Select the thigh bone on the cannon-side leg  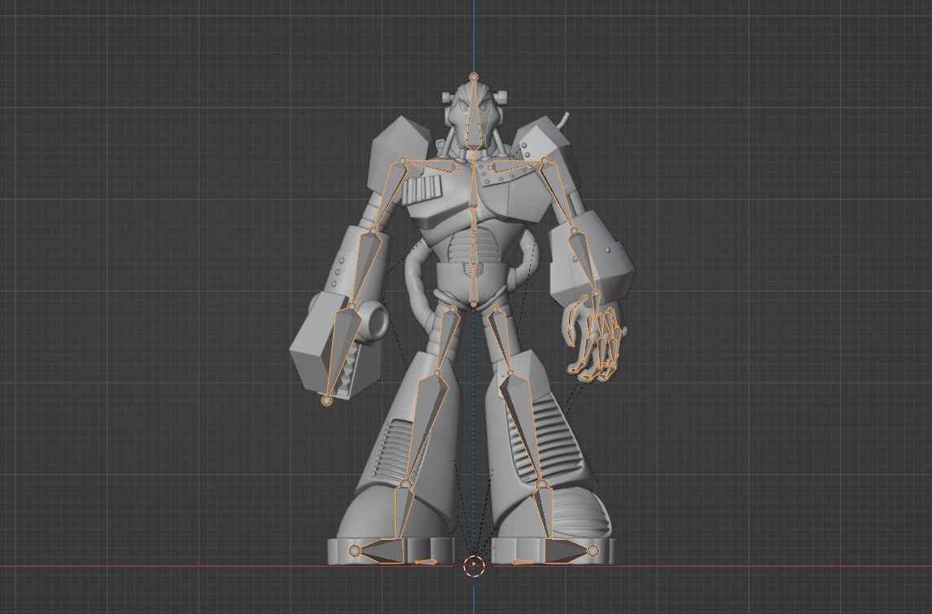click(448, 339)
